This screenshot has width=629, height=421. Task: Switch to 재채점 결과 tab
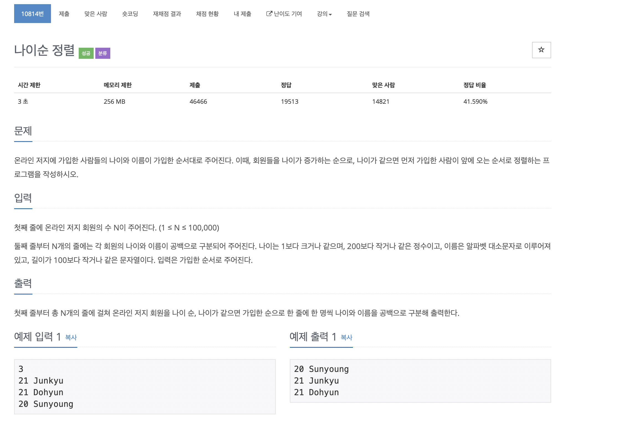coord(167,14)
